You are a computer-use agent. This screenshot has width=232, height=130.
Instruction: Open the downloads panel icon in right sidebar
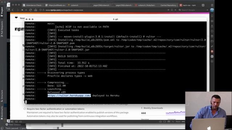click(212, 26)
